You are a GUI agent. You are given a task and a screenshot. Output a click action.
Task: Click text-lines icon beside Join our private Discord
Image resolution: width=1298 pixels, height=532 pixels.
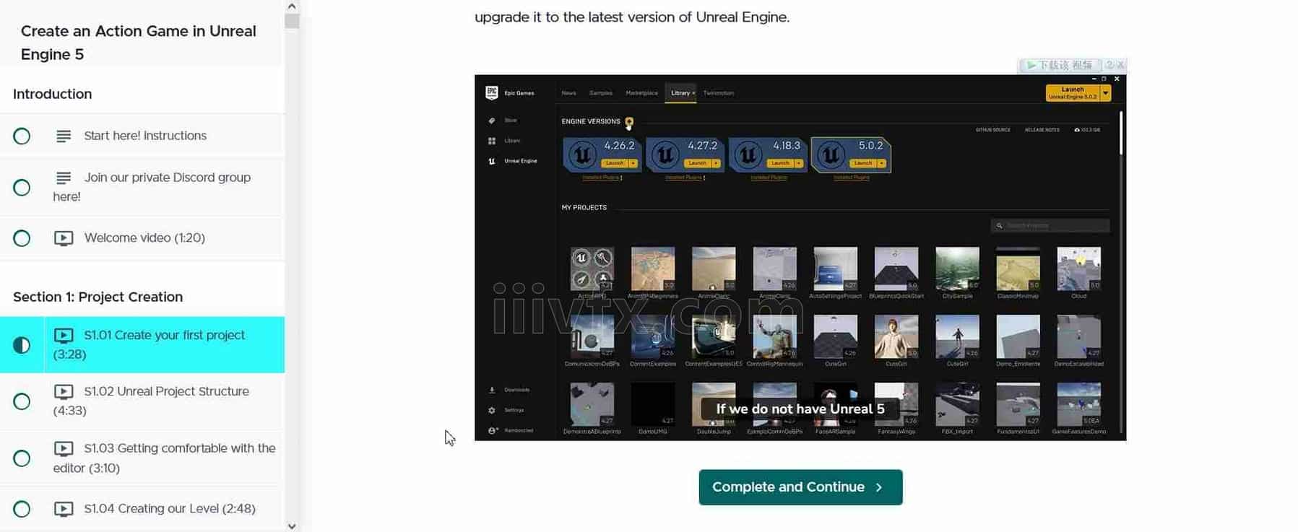(x=64, y=178)
